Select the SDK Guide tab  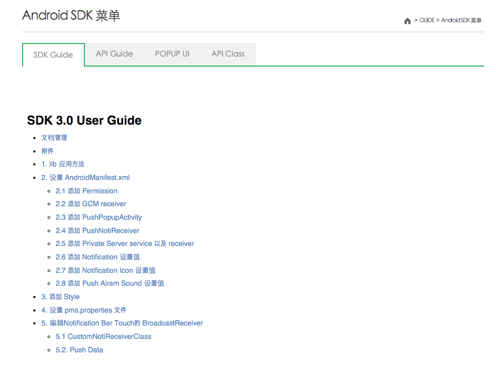53,55
